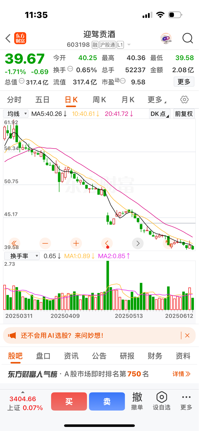Zoom out chart with minus button
The height and width of the screenshot is (431, 199).
45,243
